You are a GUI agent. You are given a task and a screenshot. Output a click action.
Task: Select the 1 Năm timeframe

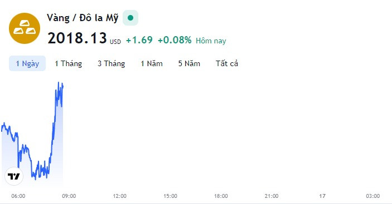152,63
